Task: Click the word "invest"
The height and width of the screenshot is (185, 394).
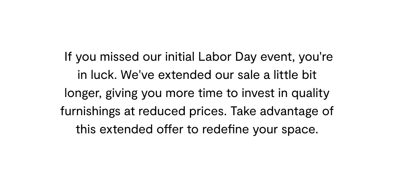Action: (258, 93)
